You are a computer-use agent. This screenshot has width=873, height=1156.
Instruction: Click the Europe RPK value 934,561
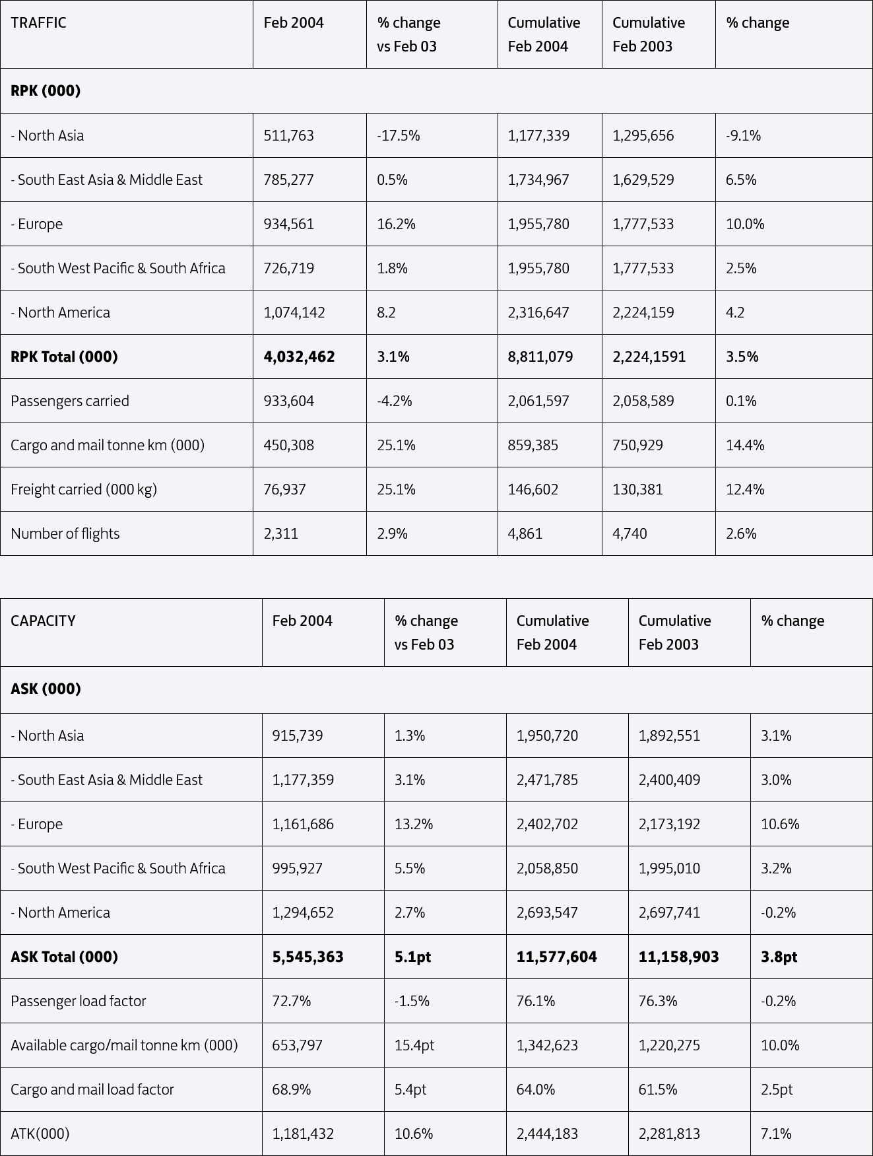(289, 224)
